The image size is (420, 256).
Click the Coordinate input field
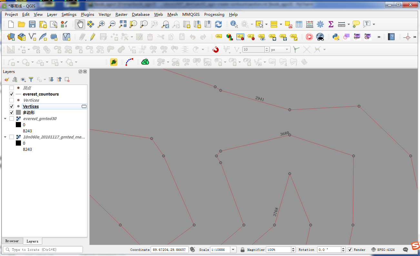170,250
